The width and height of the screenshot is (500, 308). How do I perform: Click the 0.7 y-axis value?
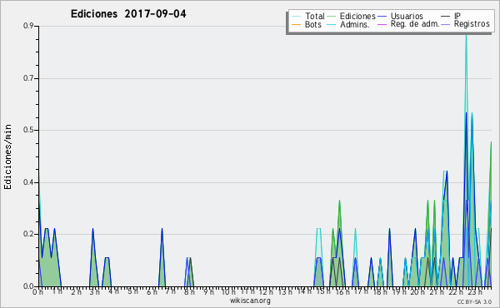pos(28,78)
